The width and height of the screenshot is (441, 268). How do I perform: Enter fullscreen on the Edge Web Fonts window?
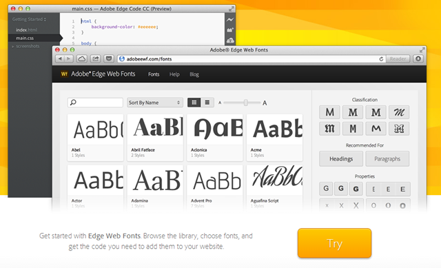(x=422, y=50)
